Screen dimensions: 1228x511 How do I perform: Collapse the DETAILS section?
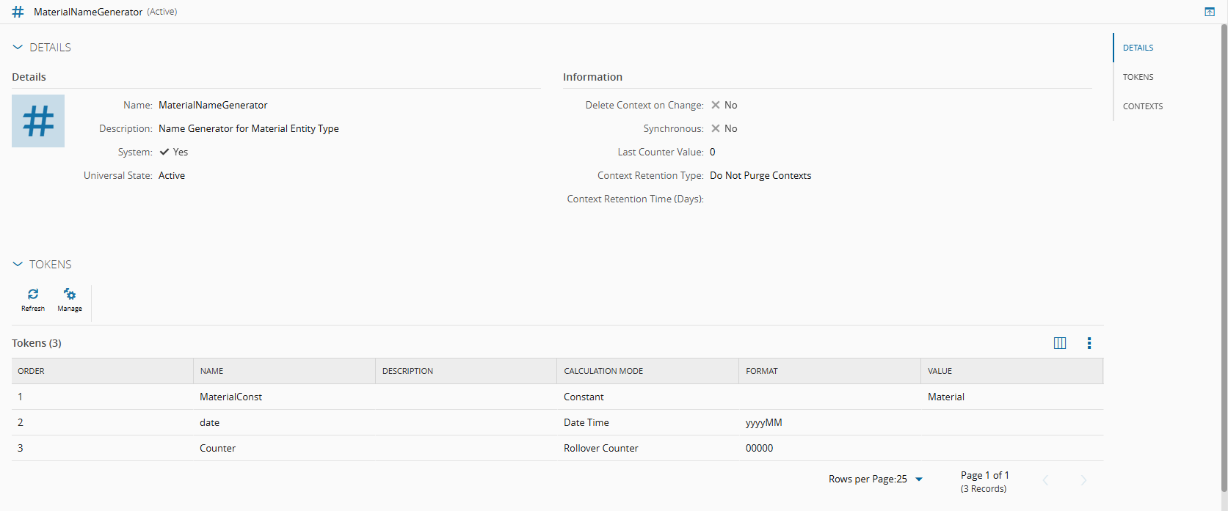tap(18, 48)
